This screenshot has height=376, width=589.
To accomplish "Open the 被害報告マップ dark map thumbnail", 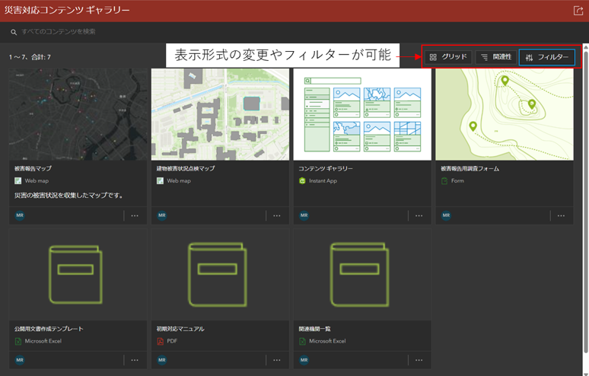I will pos(78,114).
